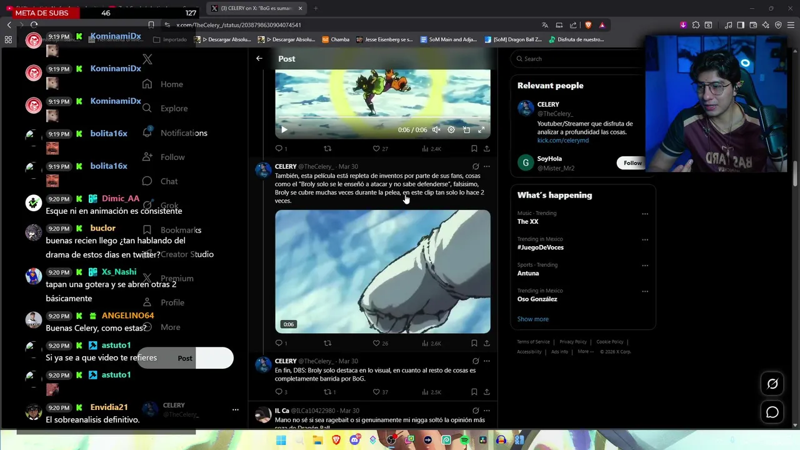Open more options on 'También, esta película' tweet
Viewport: 800px width, 450px height.
pyautogui.click(x=487, y=166)
